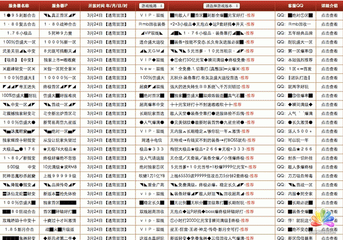Viewport: 343px width, 240px height.
Task: Click description 无积分.装备靠打.骨灰及盛大退役首选
Action: tap(205, 78)
